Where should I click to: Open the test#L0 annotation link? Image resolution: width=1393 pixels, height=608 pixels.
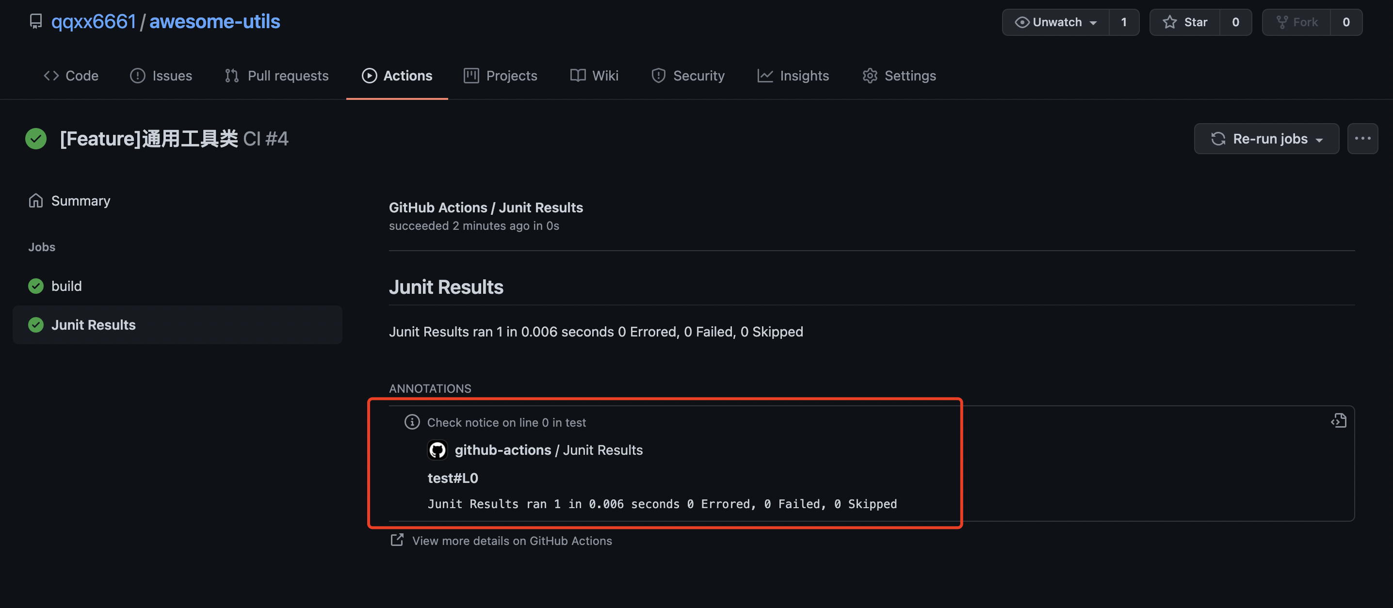(453, 478)
